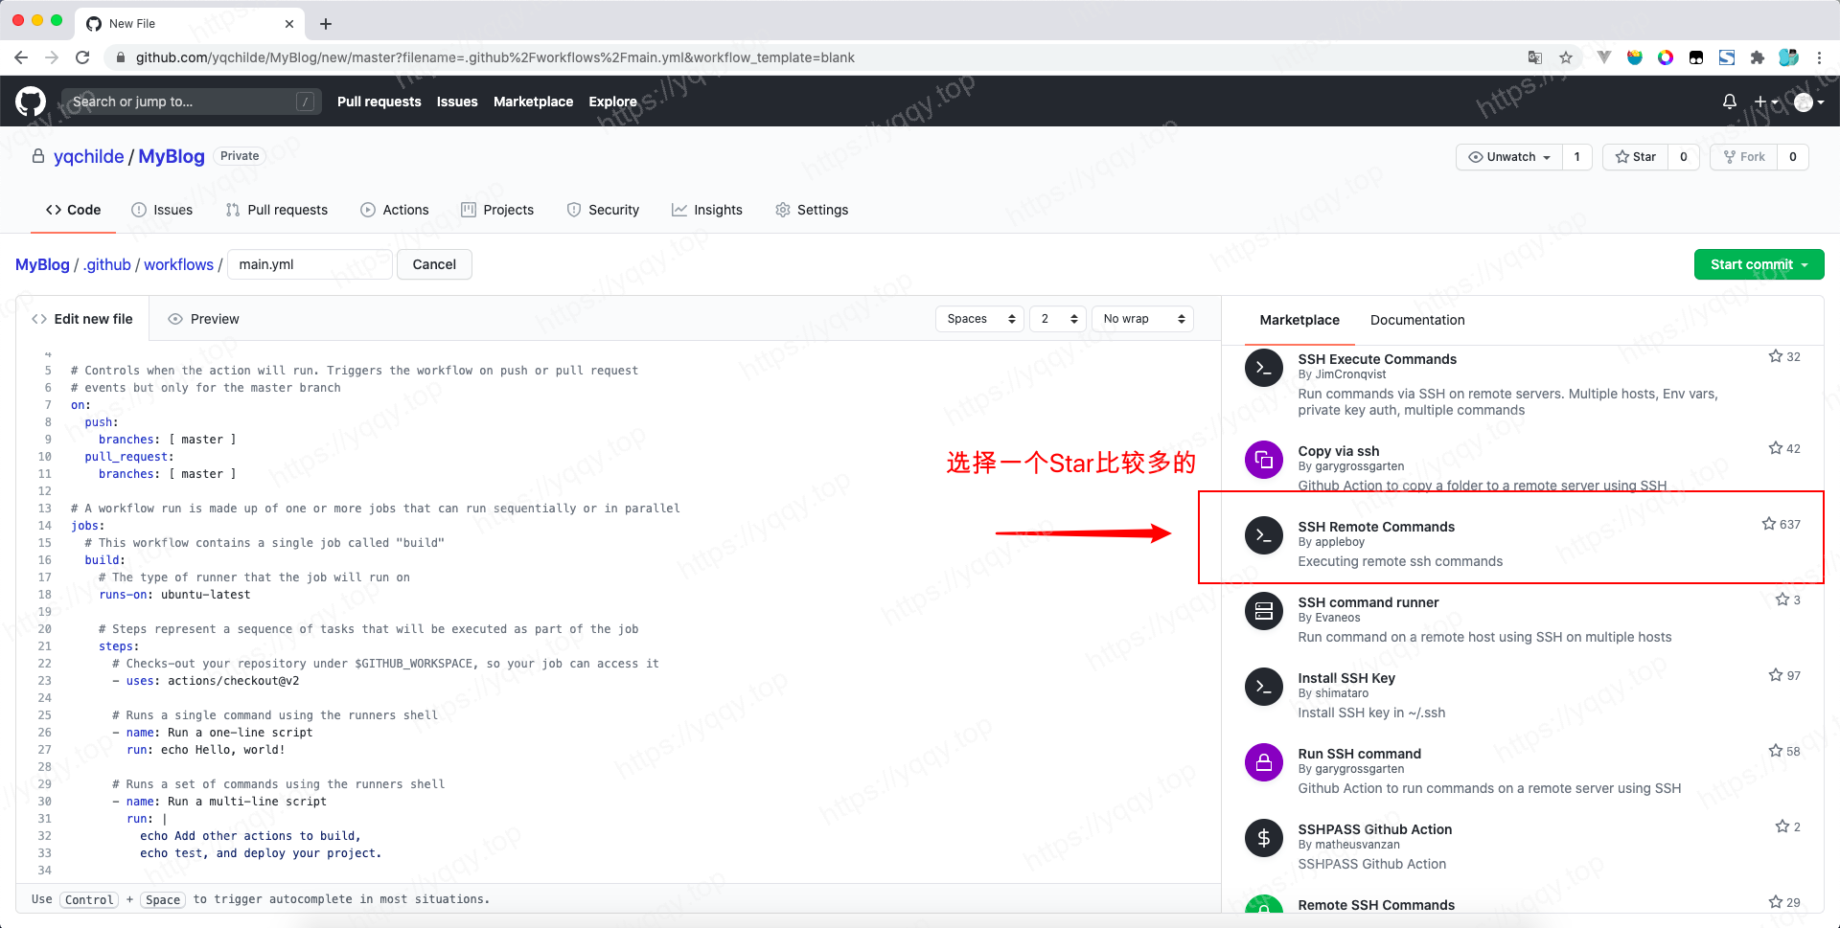This screenshot has width=1840, height=928.
Task: Open the Spaces indent mode dropdown
Action: tap(979, 319)
